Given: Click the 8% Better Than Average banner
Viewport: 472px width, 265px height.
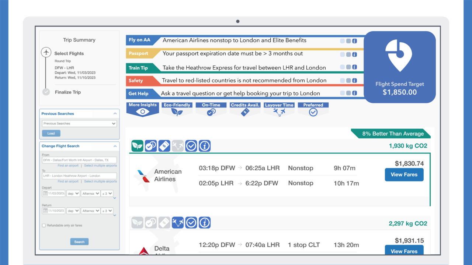Looking at the screenshot, I should (x=391, y=134).
